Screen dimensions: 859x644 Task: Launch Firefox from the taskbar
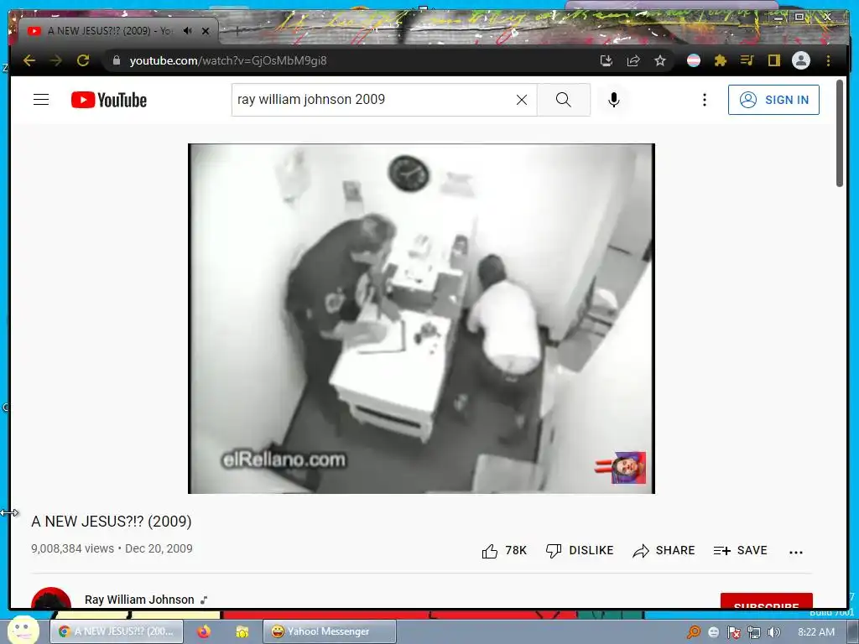click(204, 631)
